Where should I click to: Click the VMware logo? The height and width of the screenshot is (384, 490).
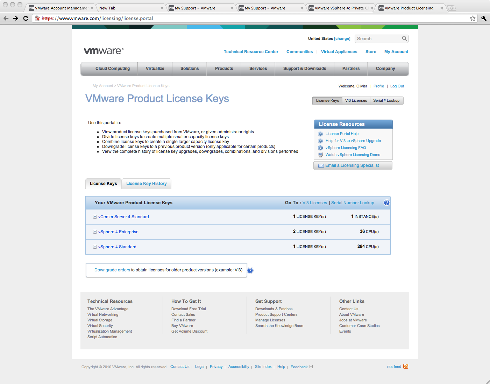[x=104, y=51]
